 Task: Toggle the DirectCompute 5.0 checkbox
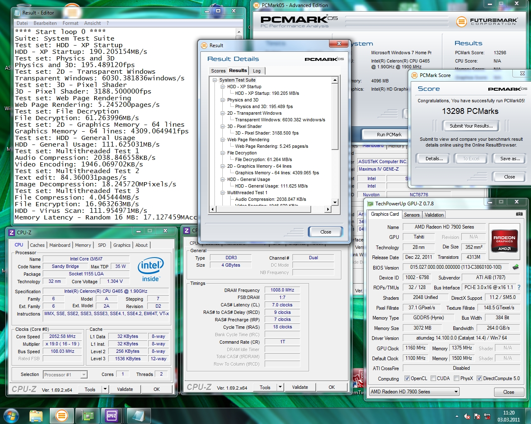pyautogui.click(x=479, y=378)
